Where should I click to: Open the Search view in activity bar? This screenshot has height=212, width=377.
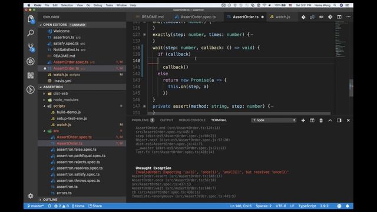(31, 33)
